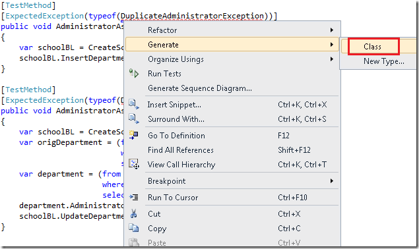Click the Run To Cursor icon
This screenshot has height=249, width=419.
(134, 197)
